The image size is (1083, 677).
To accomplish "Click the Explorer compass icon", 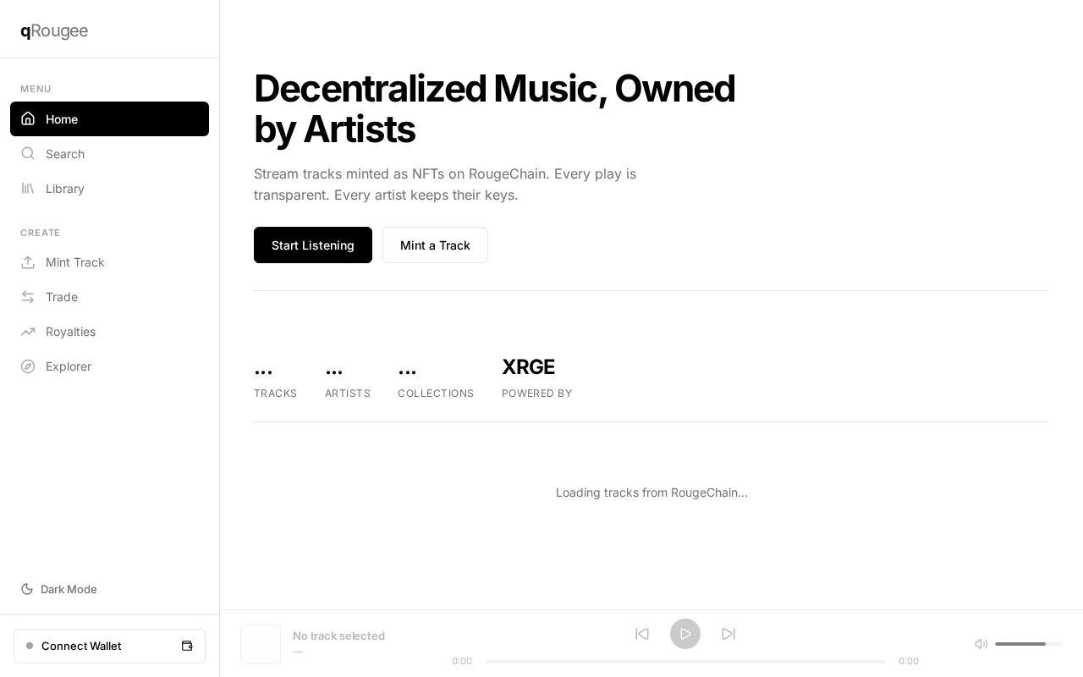I will click(x=28, y=366).
